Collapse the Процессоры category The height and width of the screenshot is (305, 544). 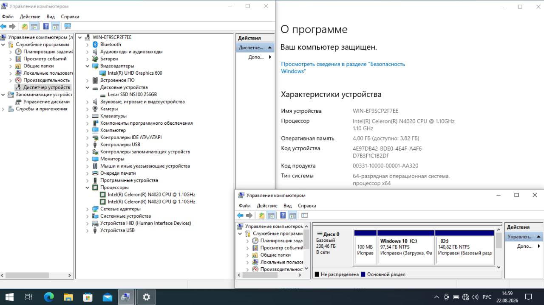pos(88,187)
